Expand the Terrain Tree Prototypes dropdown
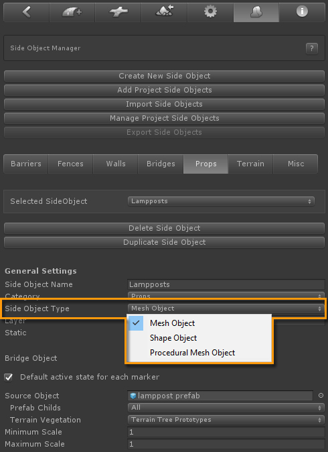 (226, 420)
